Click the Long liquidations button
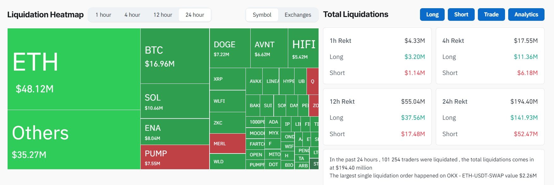This screenshot has width=554, height=185. coord(432,14)
